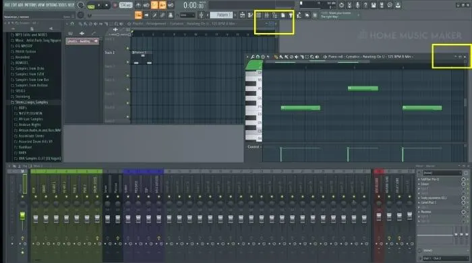Screen dimensions: 472x263
Task: Open the playlist options menu arrow
Action: (67, 24)
